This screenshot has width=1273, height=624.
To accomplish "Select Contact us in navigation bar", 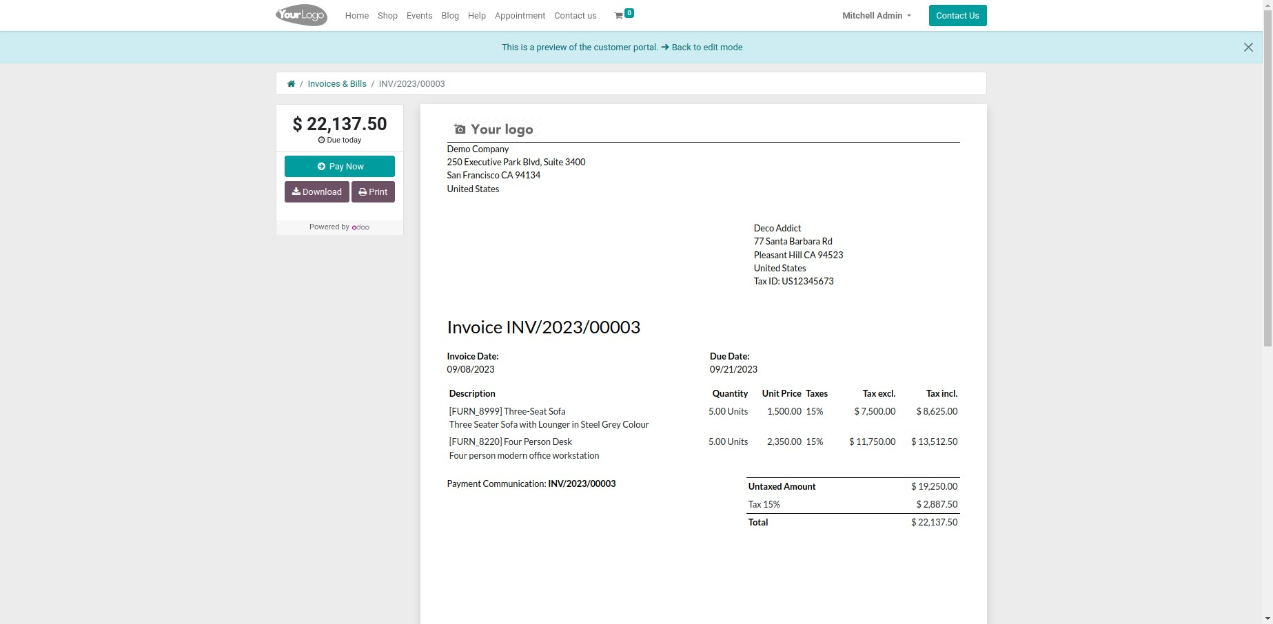I will pos(575,16).
